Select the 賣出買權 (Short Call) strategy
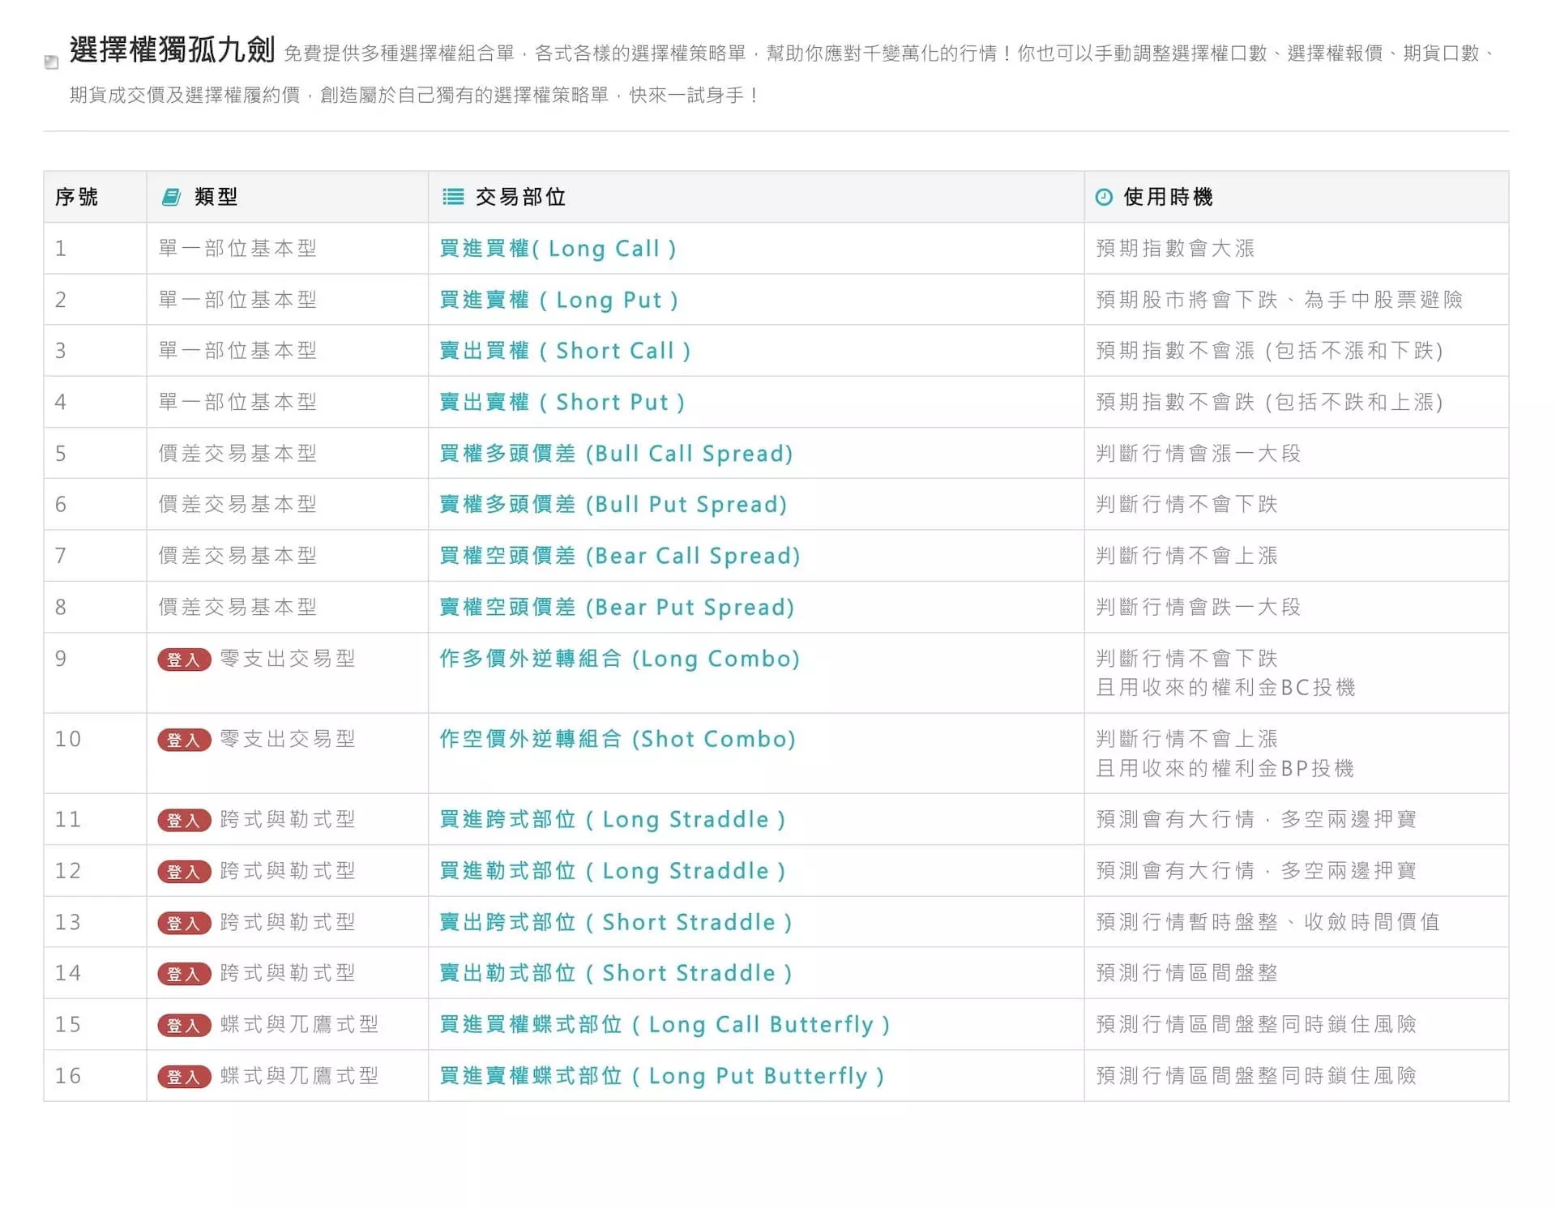The height and width of the screenshot is (1208, 1556). point(566,351)
